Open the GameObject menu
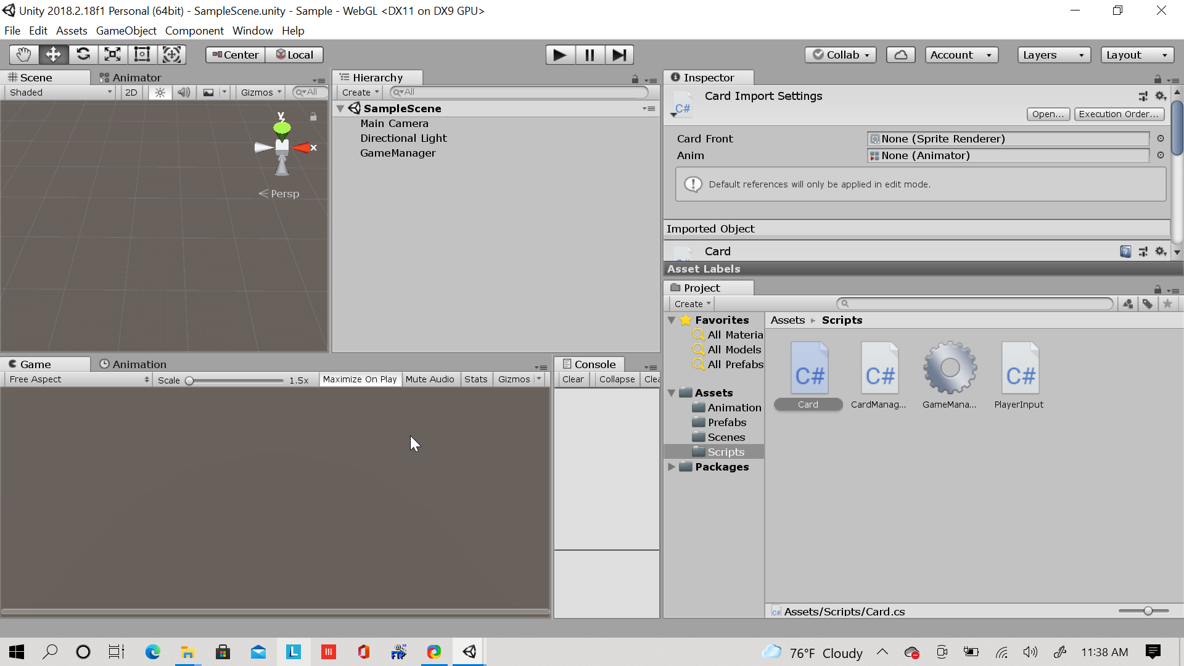 tap(126, 31)
